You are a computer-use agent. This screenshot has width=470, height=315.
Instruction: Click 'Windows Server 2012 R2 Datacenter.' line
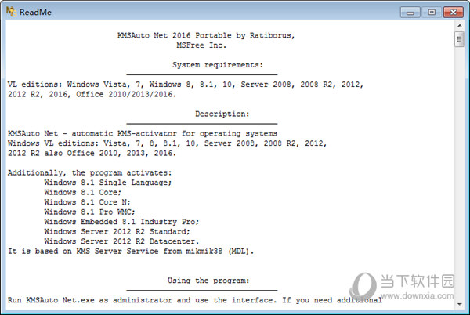[121, 241]
